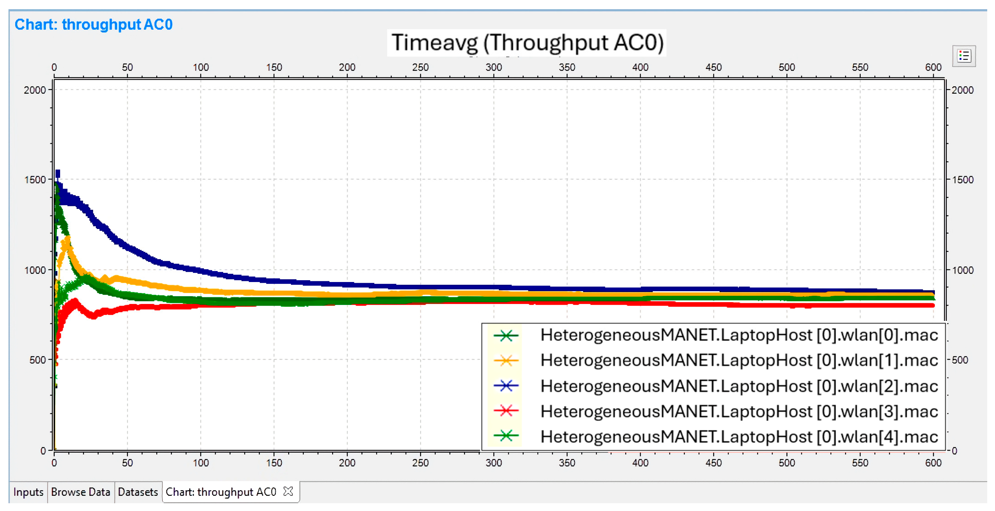Close the Chart: throughput AC0 tab

pos(288,491)
